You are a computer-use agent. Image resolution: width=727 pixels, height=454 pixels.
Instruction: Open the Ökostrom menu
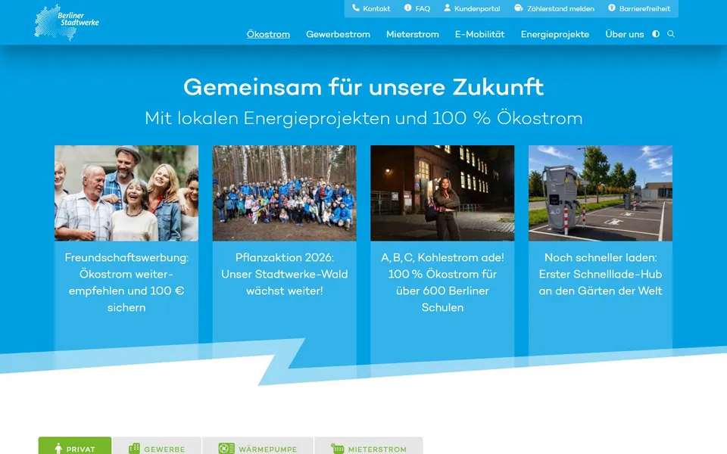(x=268, y=34)
